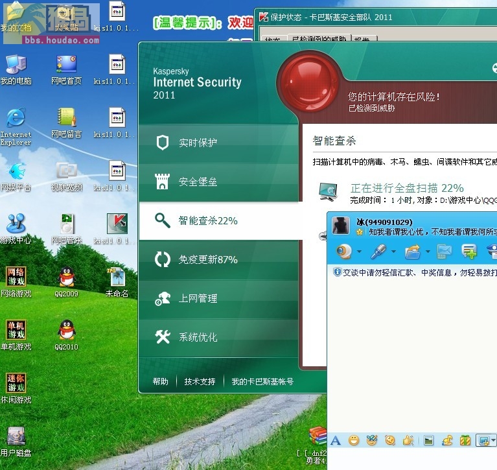
Task: Click 帮助 link in Kaspersky footer
Action: (161, 381)
